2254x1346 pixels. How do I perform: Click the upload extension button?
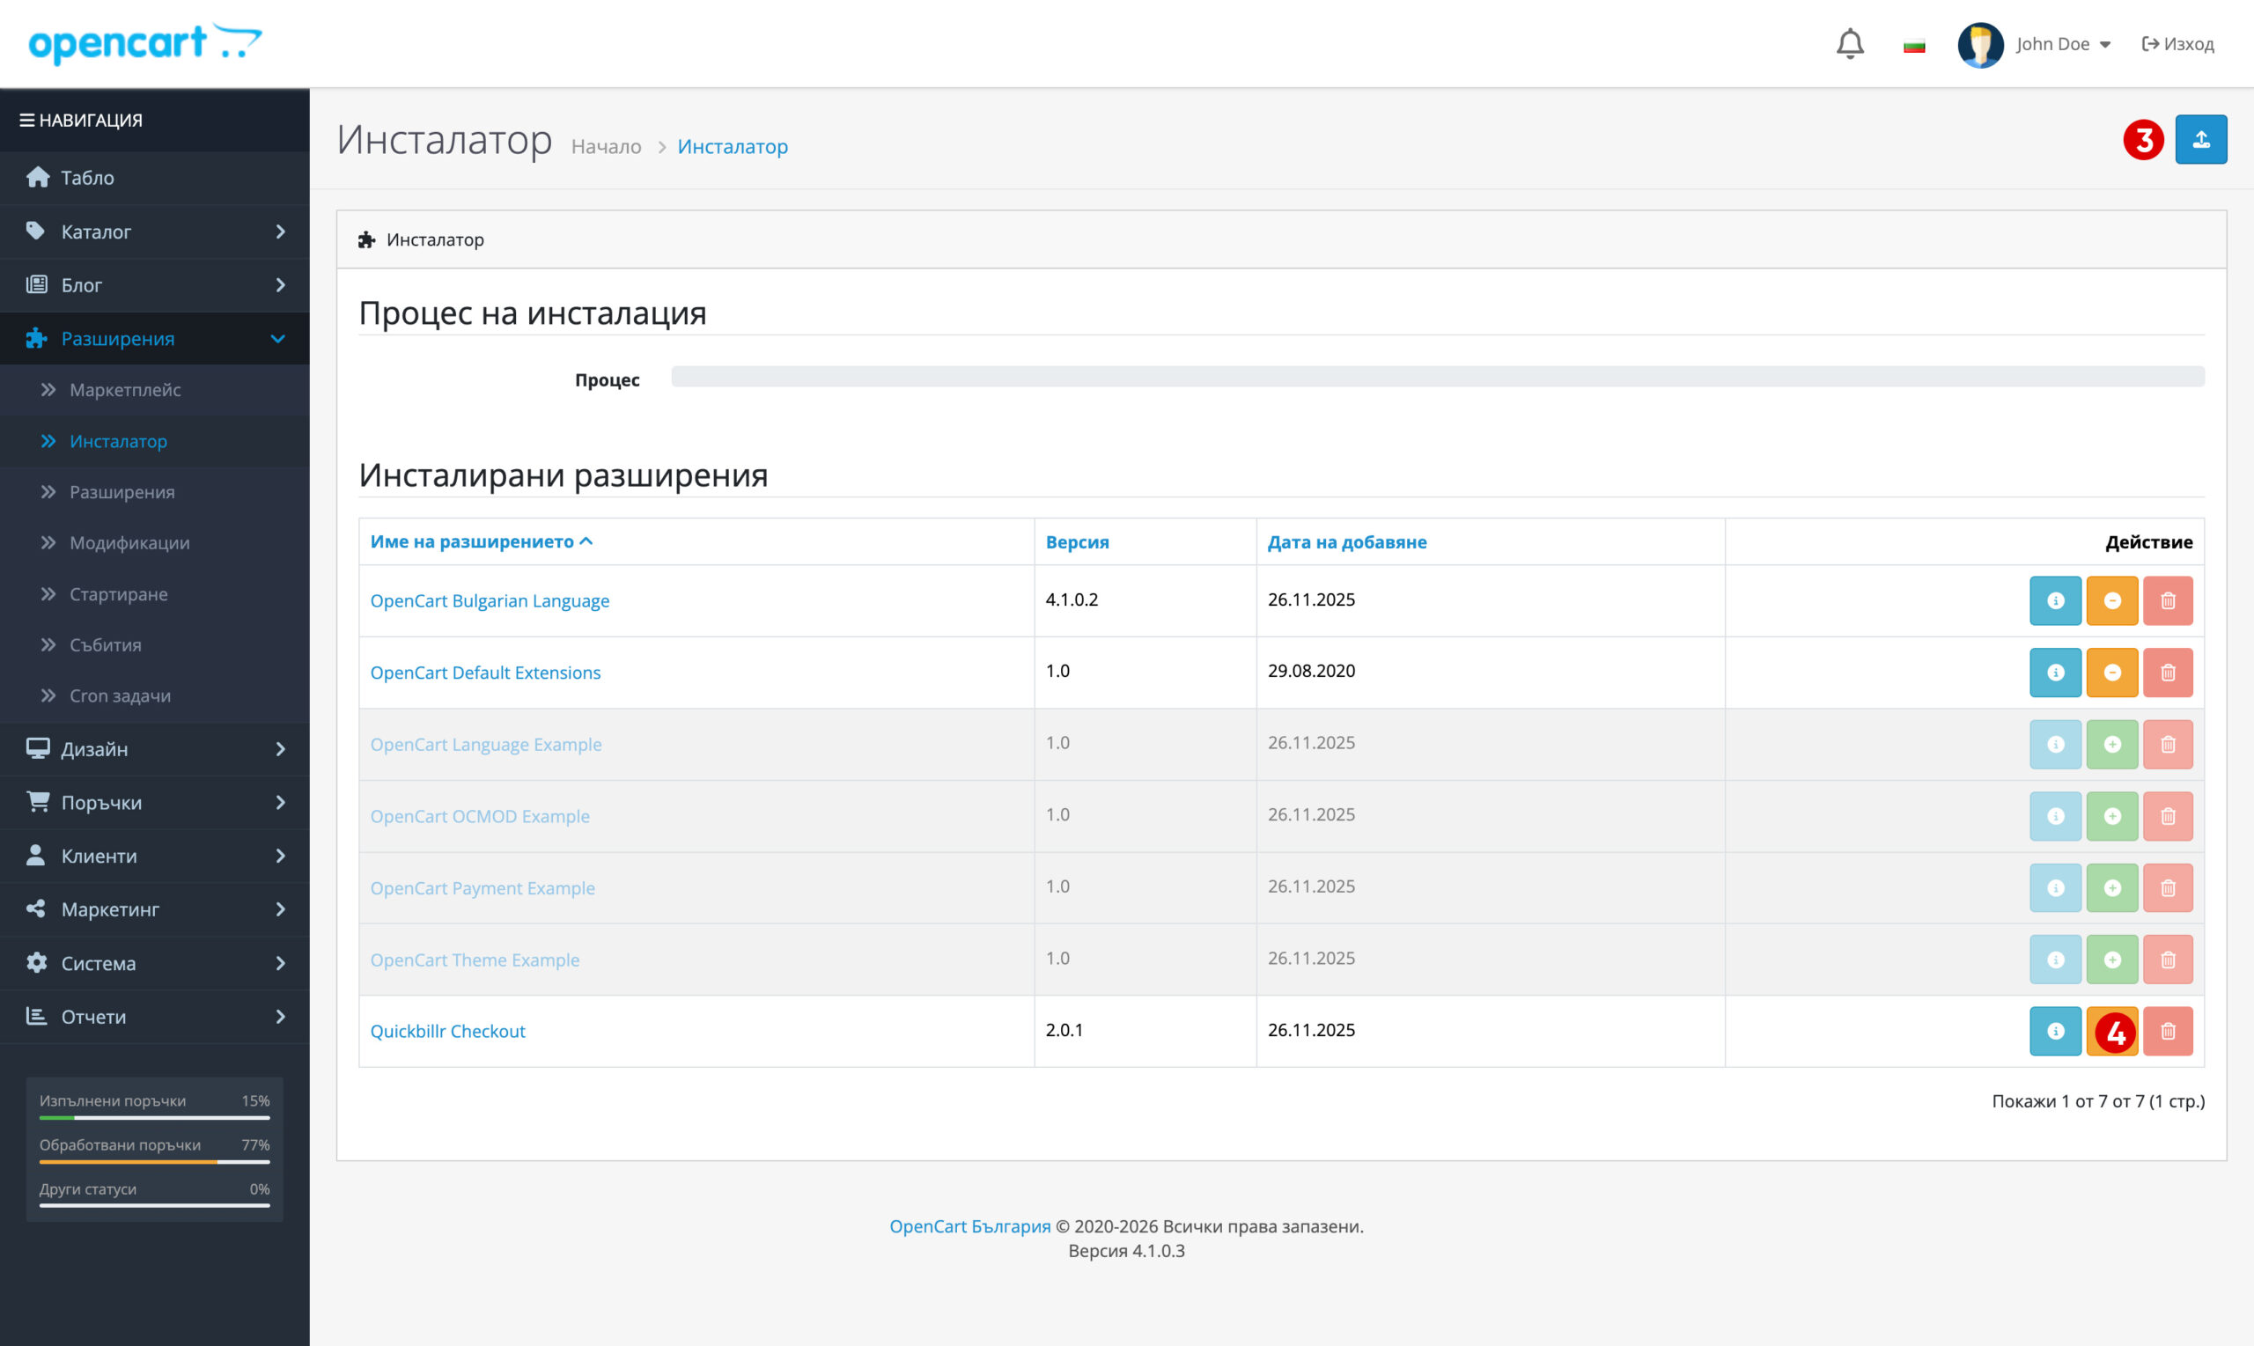2200,140
